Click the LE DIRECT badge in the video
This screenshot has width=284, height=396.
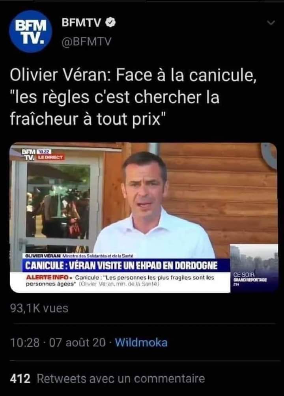click(50, 157)
